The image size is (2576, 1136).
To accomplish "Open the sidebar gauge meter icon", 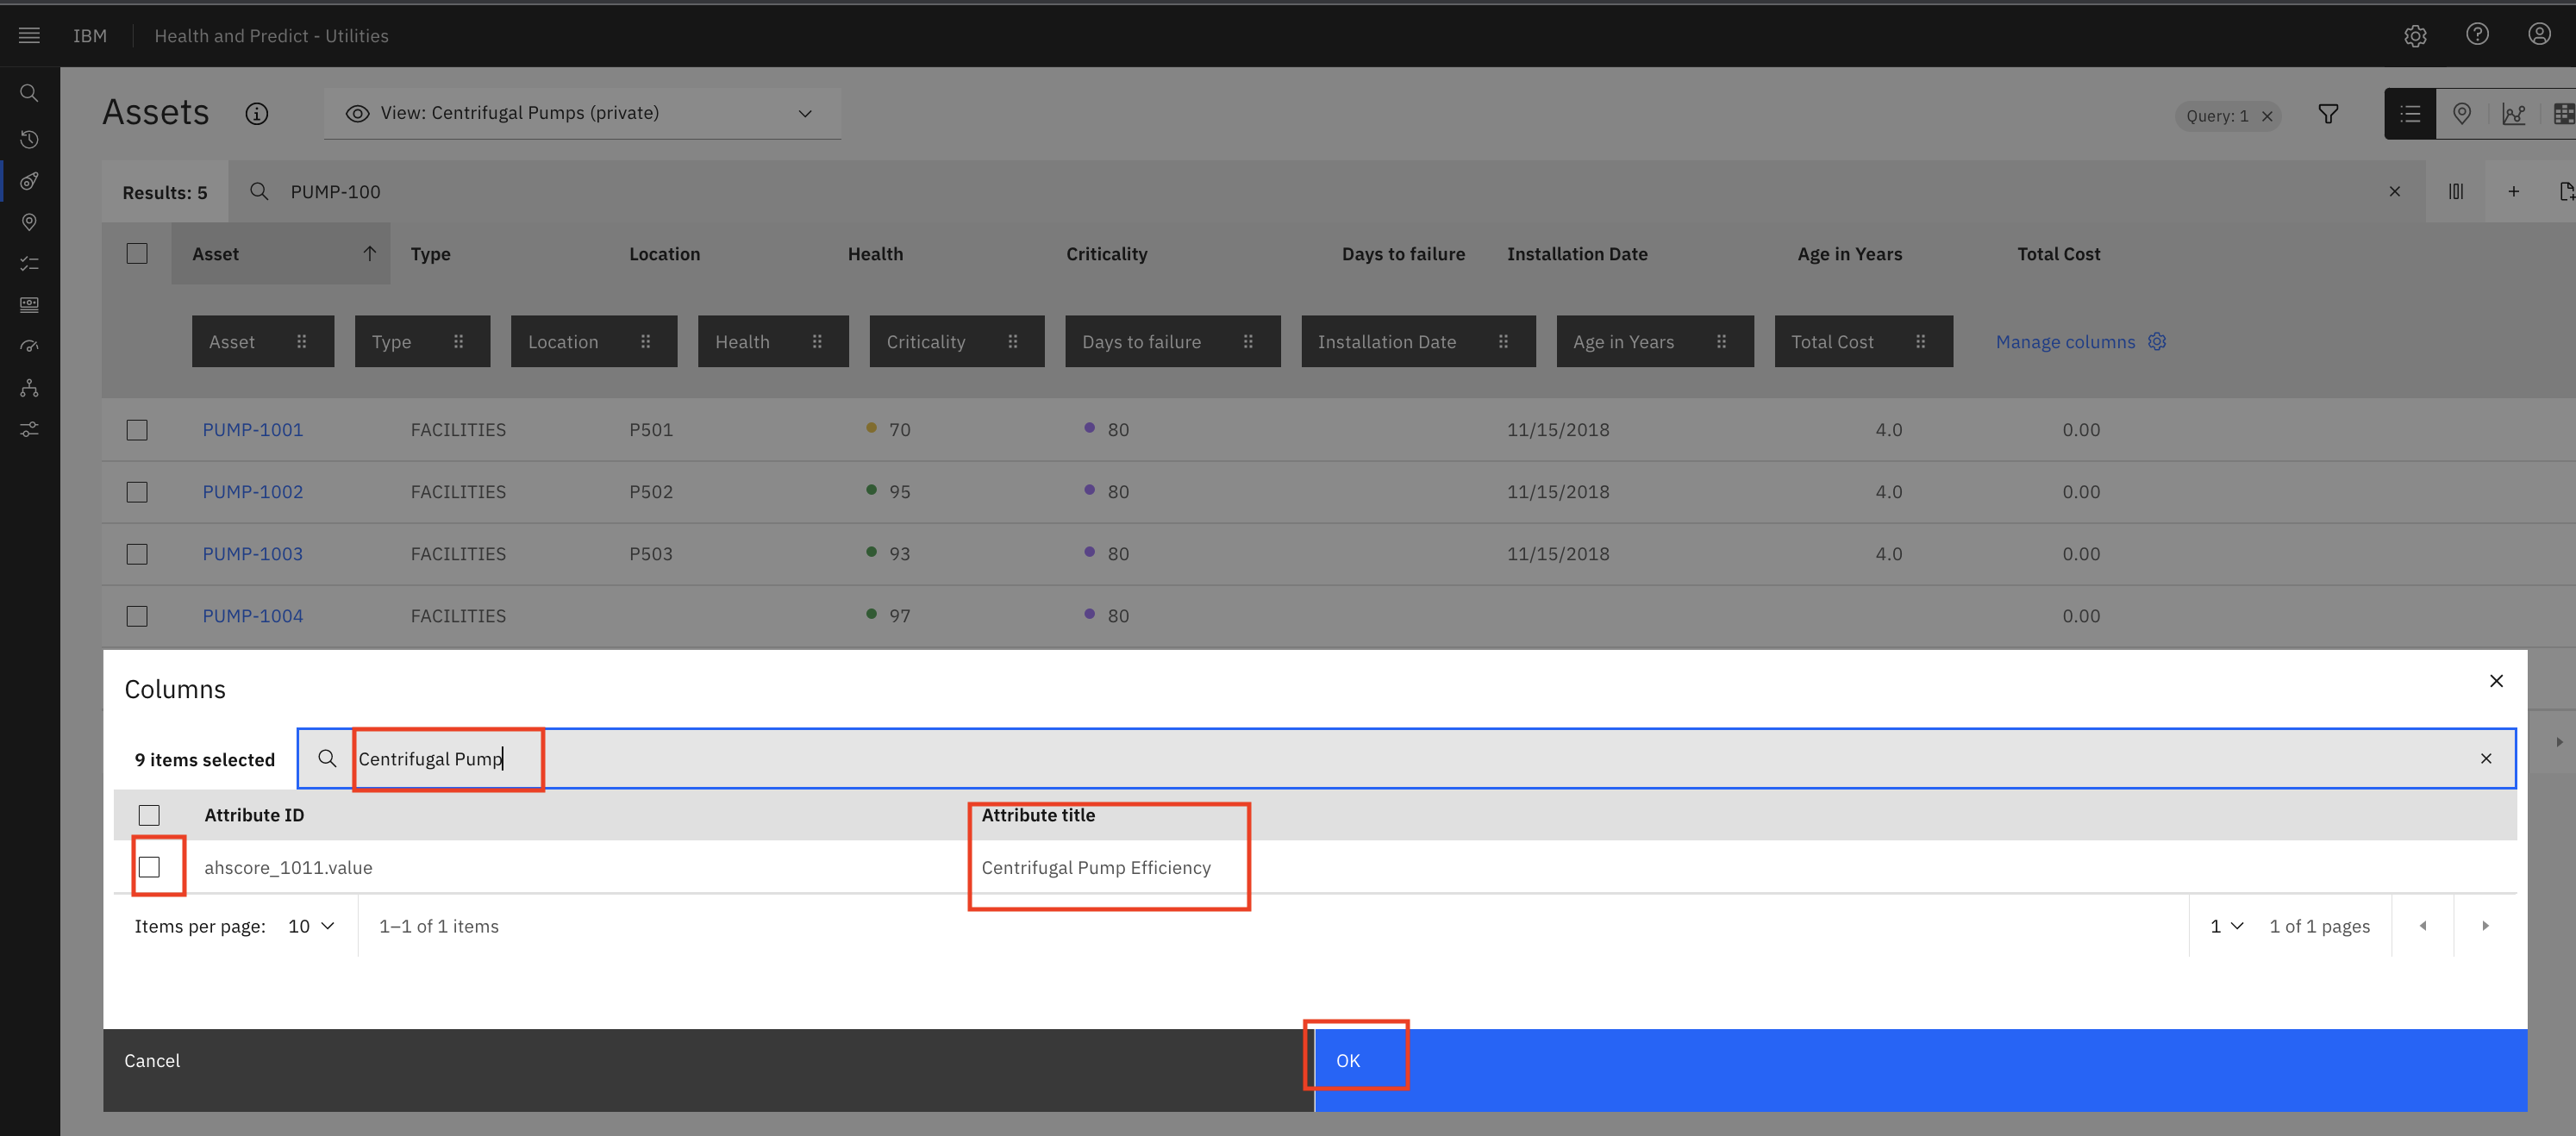I will [29, 346].
